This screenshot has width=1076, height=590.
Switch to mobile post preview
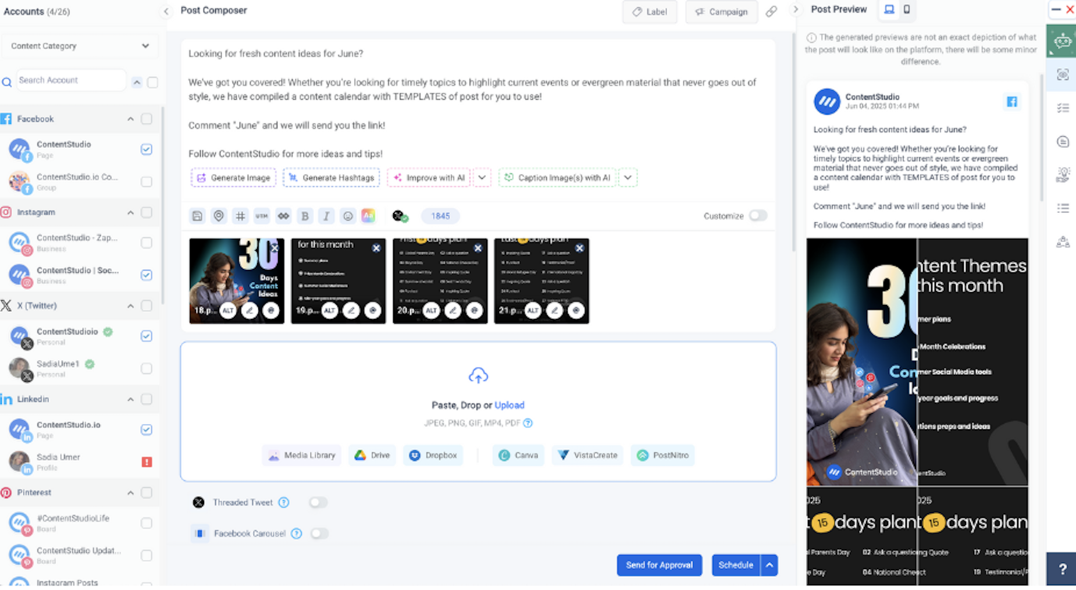click(x=907, y=9)
